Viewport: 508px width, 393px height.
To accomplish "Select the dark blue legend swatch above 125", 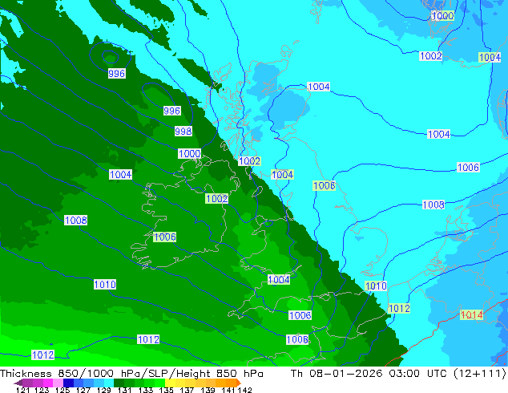I will pos(68,383).
